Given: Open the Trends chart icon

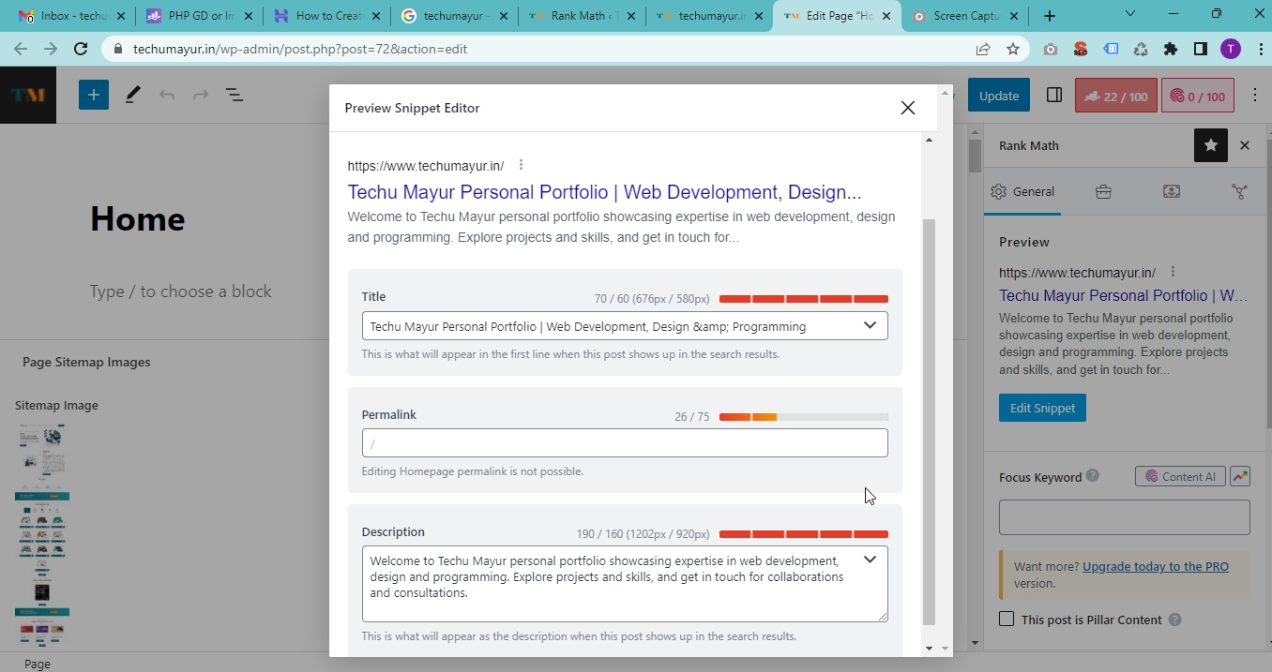Looking at the screenshot, I should coord(1240,476).
